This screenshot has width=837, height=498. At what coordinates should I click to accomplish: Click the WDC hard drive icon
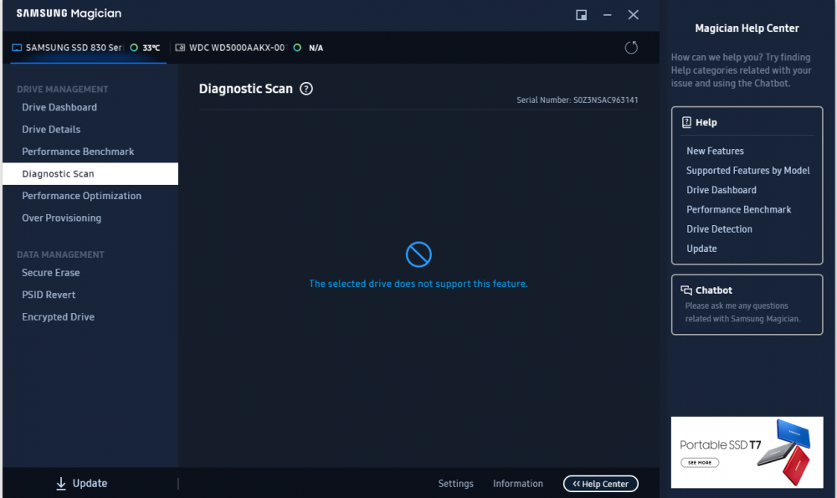[x=180, y=48]
